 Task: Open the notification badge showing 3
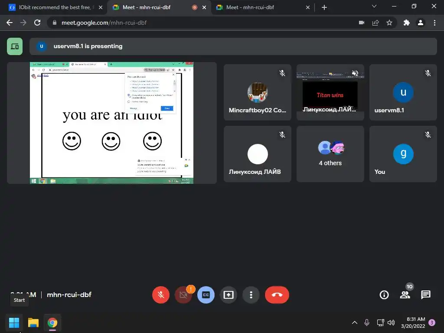432,323
